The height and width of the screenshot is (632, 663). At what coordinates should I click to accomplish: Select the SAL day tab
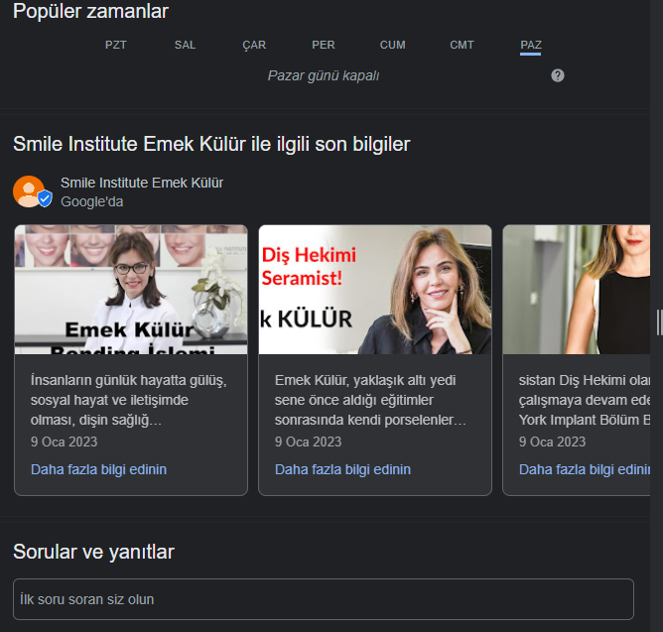pyautogui.click(x=185, y=45)
